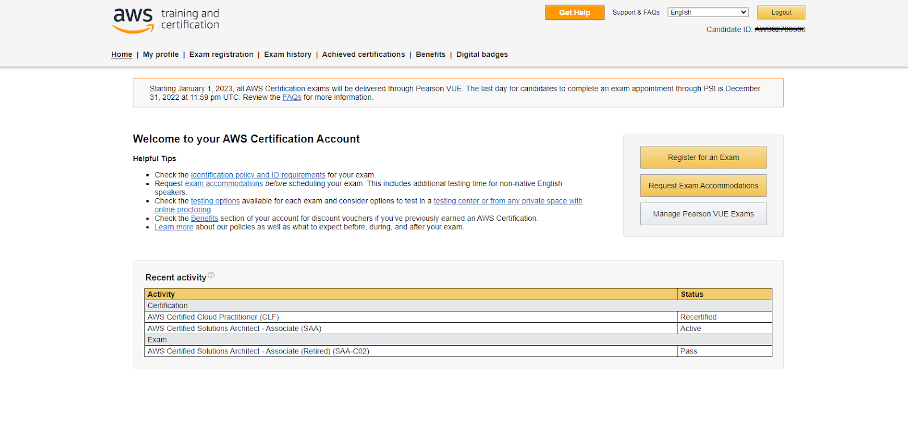Click the help icon beside Recent activity
Viewport: 908px width, 433px height.
point(211,275)
